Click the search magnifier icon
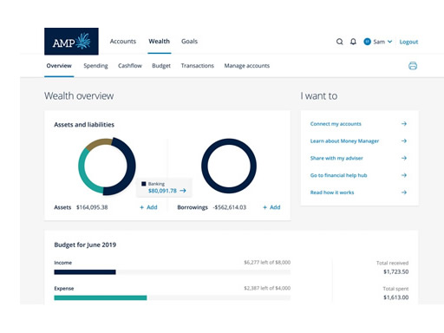Viewport: 444px width, 333px height. click(340, 42)
